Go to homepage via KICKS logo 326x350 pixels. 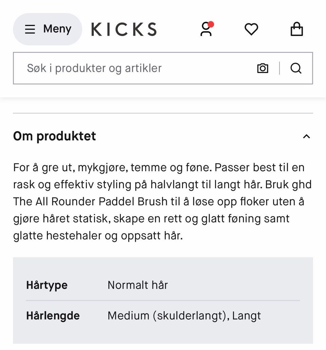pos(124,30)
